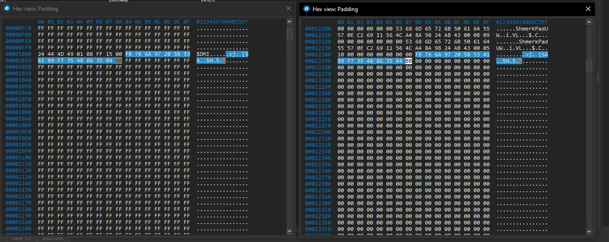Click the highlighted BB byte in right view
609x242 pixels.
click(x=409, y=60)
